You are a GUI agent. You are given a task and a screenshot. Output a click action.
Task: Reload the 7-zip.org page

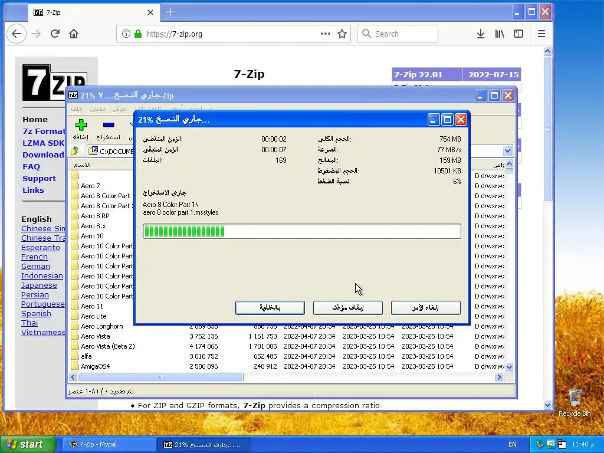coord(55,34)
